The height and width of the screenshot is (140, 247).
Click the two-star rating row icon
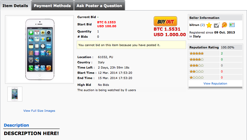[x=197, y=71]
